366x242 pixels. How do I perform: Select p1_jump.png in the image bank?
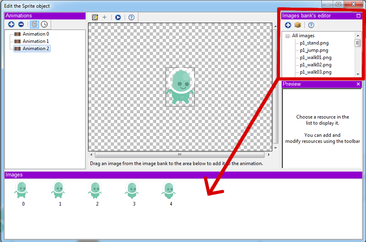click(x=314, y=50)
